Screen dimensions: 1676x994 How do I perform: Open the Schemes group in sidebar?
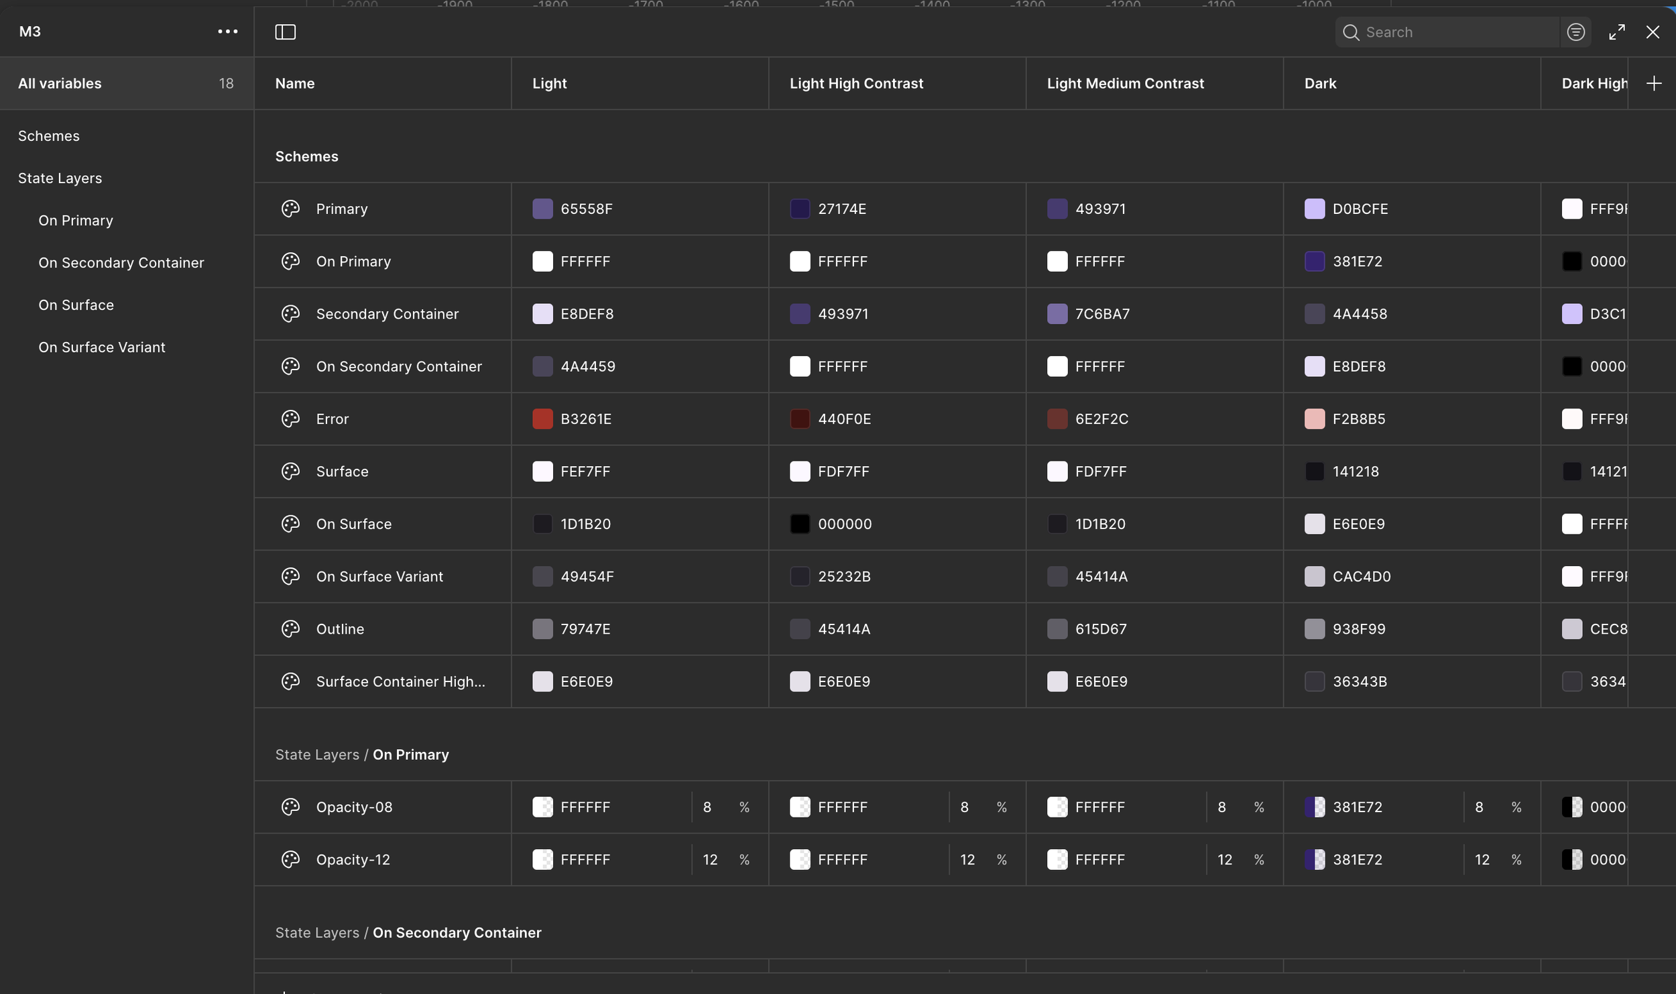coord(49,135)
